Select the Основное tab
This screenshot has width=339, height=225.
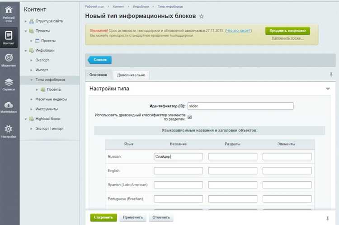click(x=98, y=75)
